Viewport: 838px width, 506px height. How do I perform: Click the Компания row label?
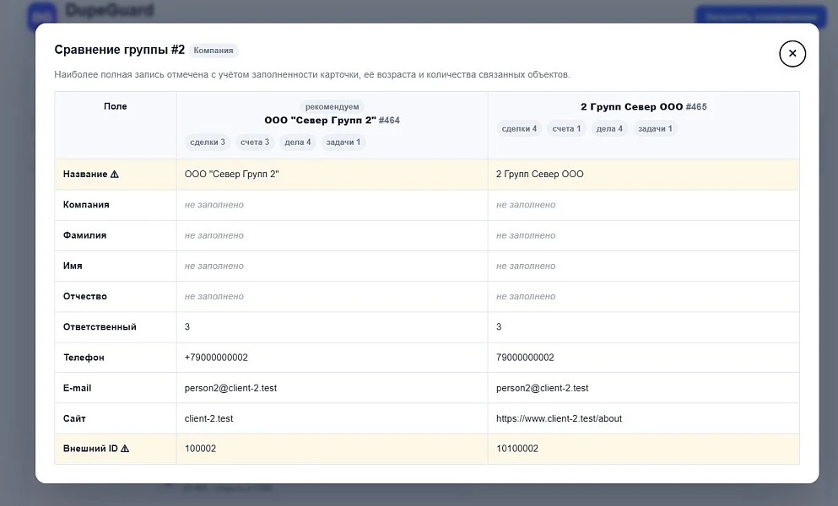[x=86, y=205]
